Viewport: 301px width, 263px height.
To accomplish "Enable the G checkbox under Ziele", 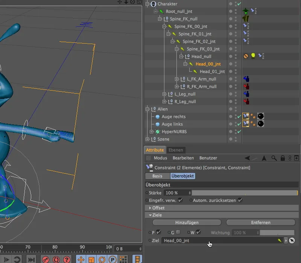I will click(x=178, y=232).
